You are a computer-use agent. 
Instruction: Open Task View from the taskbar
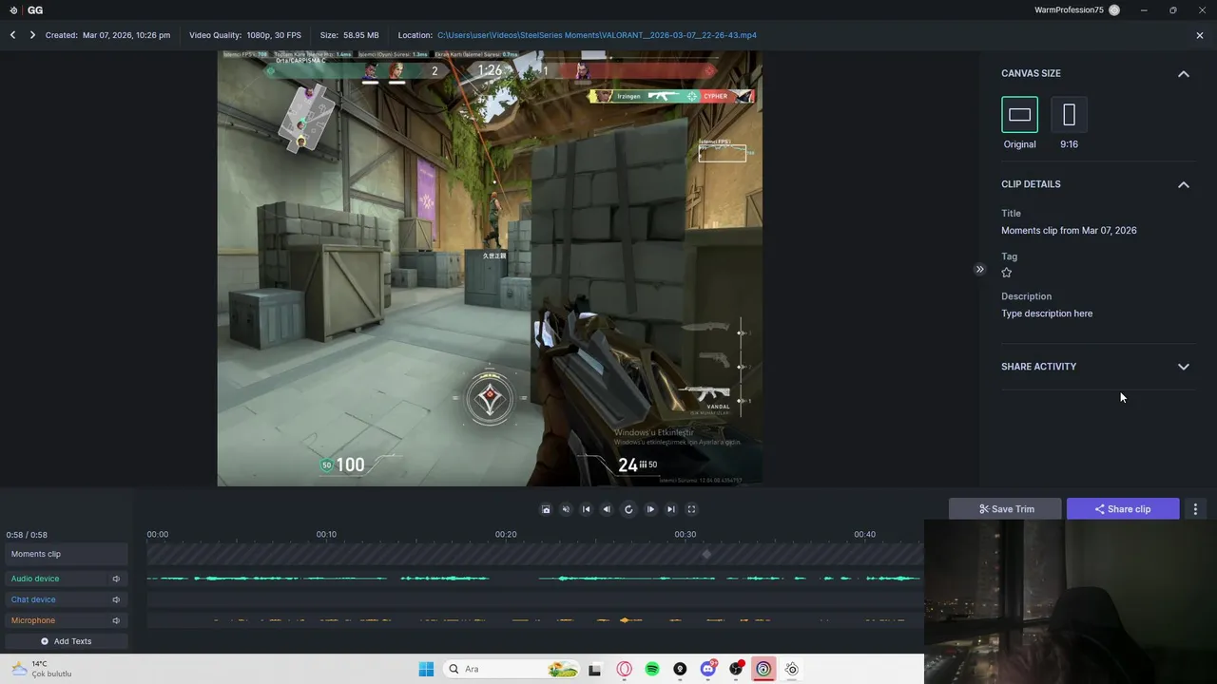pos(594,669)
